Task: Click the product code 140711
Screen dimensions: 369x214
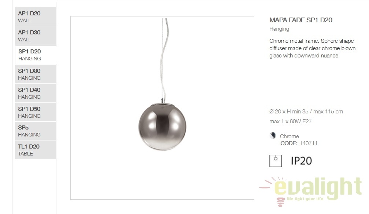Action: point(308,143)
